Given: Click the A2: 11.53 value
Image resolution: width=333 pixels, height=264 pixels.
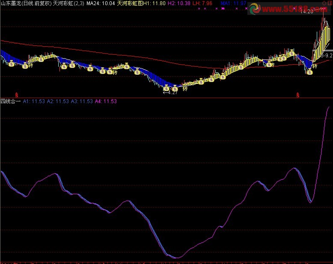Looking at the screenshot, I should pos(58,101).
